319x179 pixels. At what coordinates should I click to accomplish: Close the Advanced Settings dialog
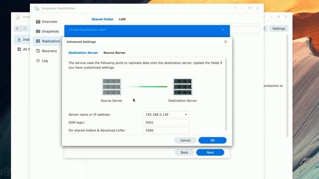(225, 42)
